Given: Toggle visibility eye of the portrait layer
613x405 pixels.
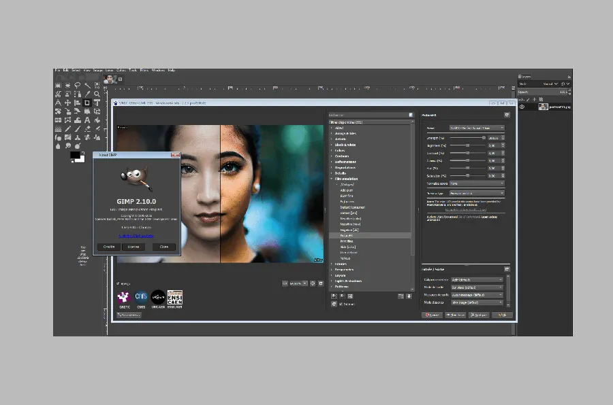Looking at the screenshot, I should tap(522, 107).
